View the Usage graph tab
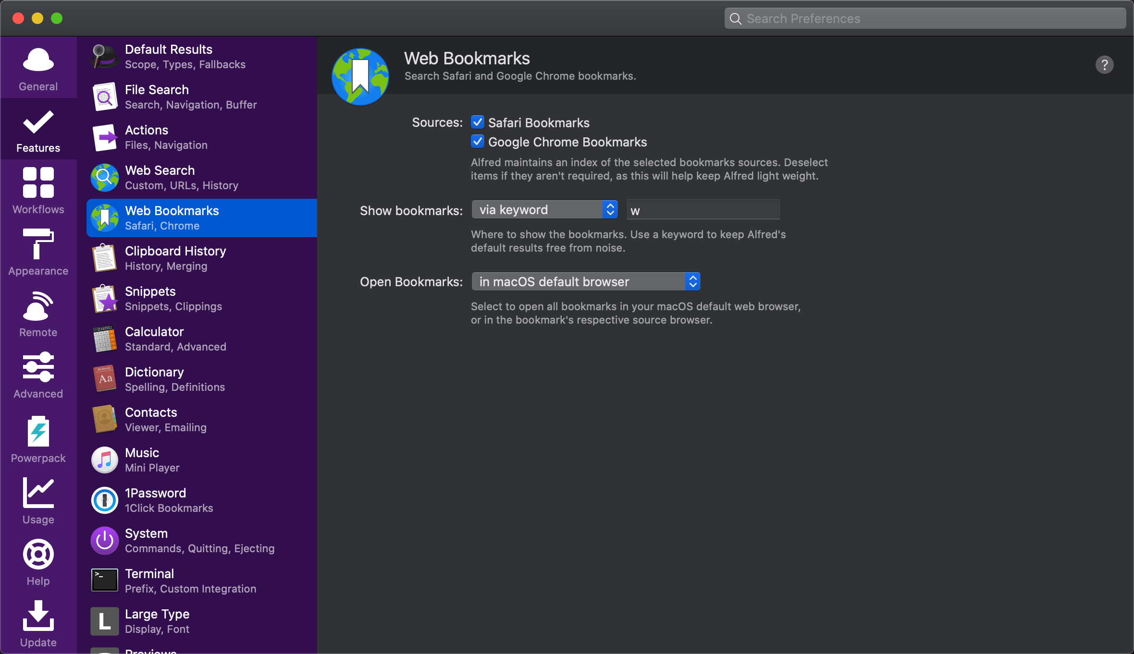 [38, 501]
